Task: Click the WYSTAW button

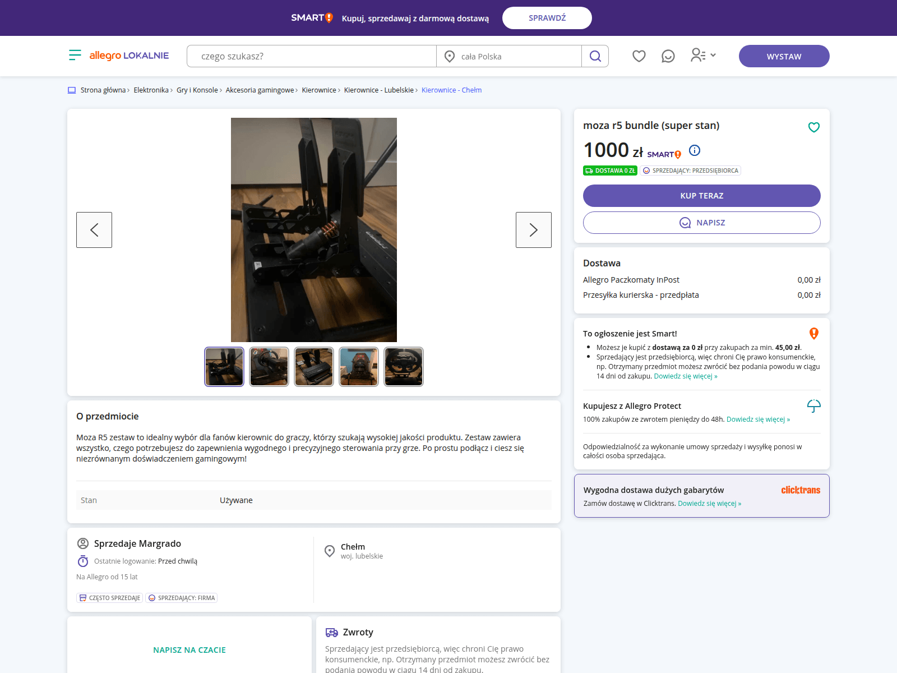Action: click(x=784, y=56)
